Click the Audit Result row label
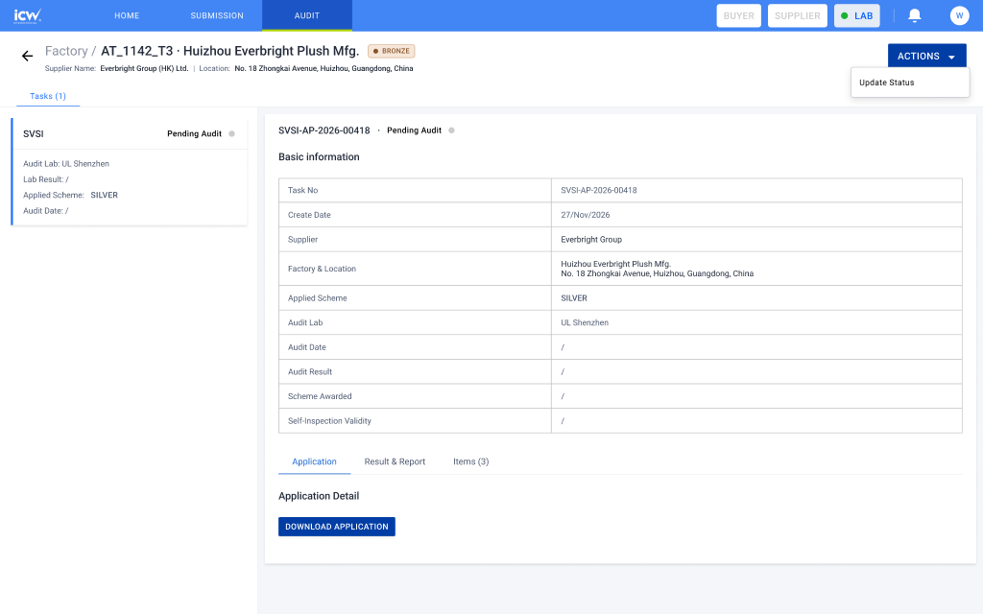The height and width of the screenshot is (614, 983). click(x=310, y=372)
